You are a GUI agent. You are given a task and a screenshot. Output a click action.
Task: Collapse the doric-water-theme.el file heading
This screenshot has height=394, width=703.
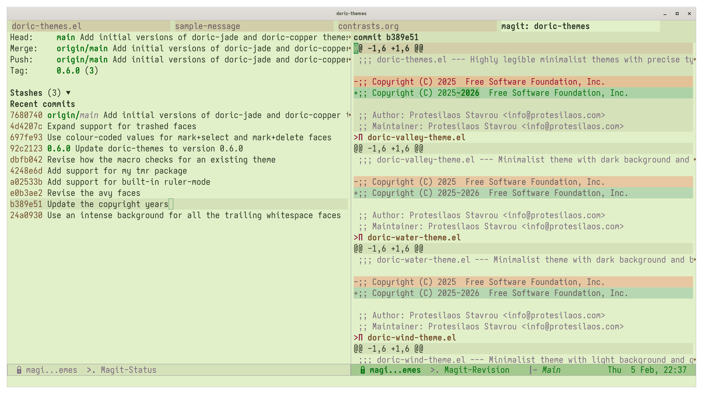click(x=414, y=238)
